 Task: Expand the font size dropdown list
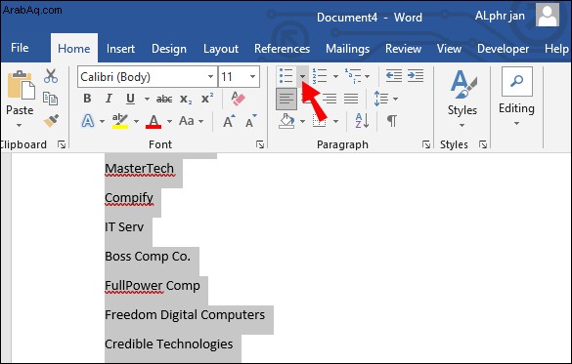(252, 77)
